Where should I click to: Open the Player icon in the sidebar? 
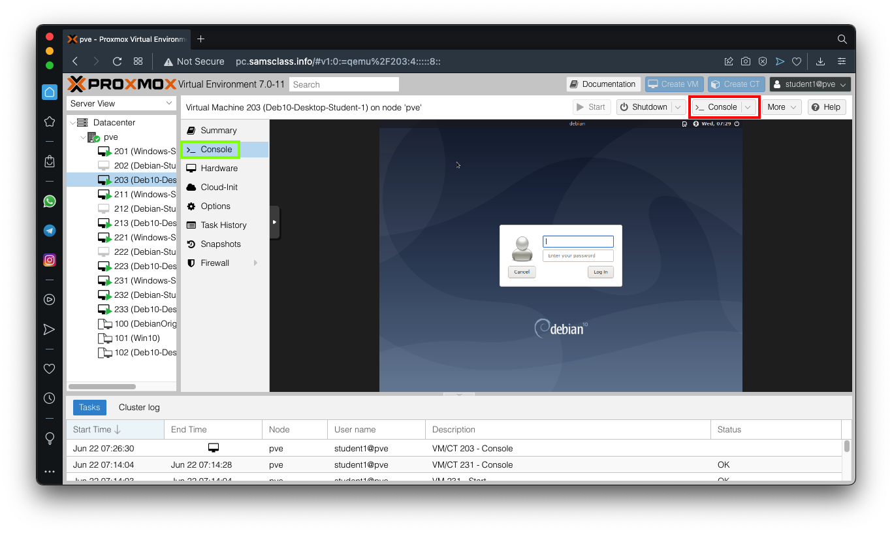(x=49, y=300)
